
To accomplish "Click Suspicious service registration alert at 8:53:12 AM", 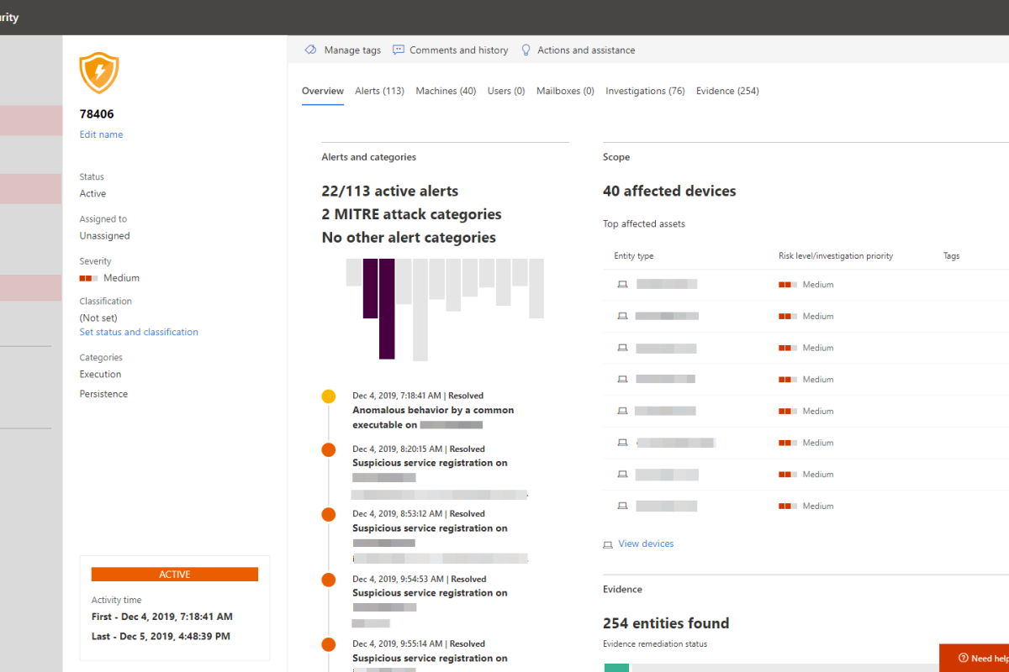I will 430,528.
